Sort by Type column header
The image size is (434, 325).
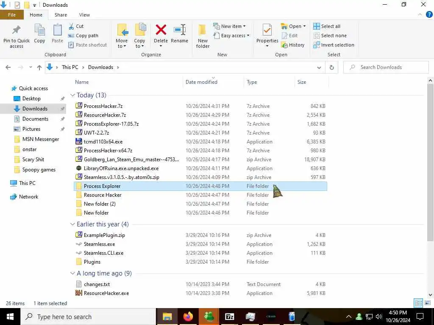269,82
